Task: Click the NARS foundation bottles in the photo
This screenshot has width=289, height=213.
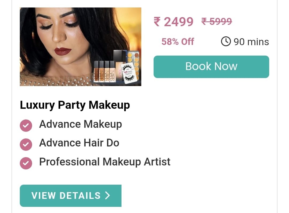Action: pos(105,71)
